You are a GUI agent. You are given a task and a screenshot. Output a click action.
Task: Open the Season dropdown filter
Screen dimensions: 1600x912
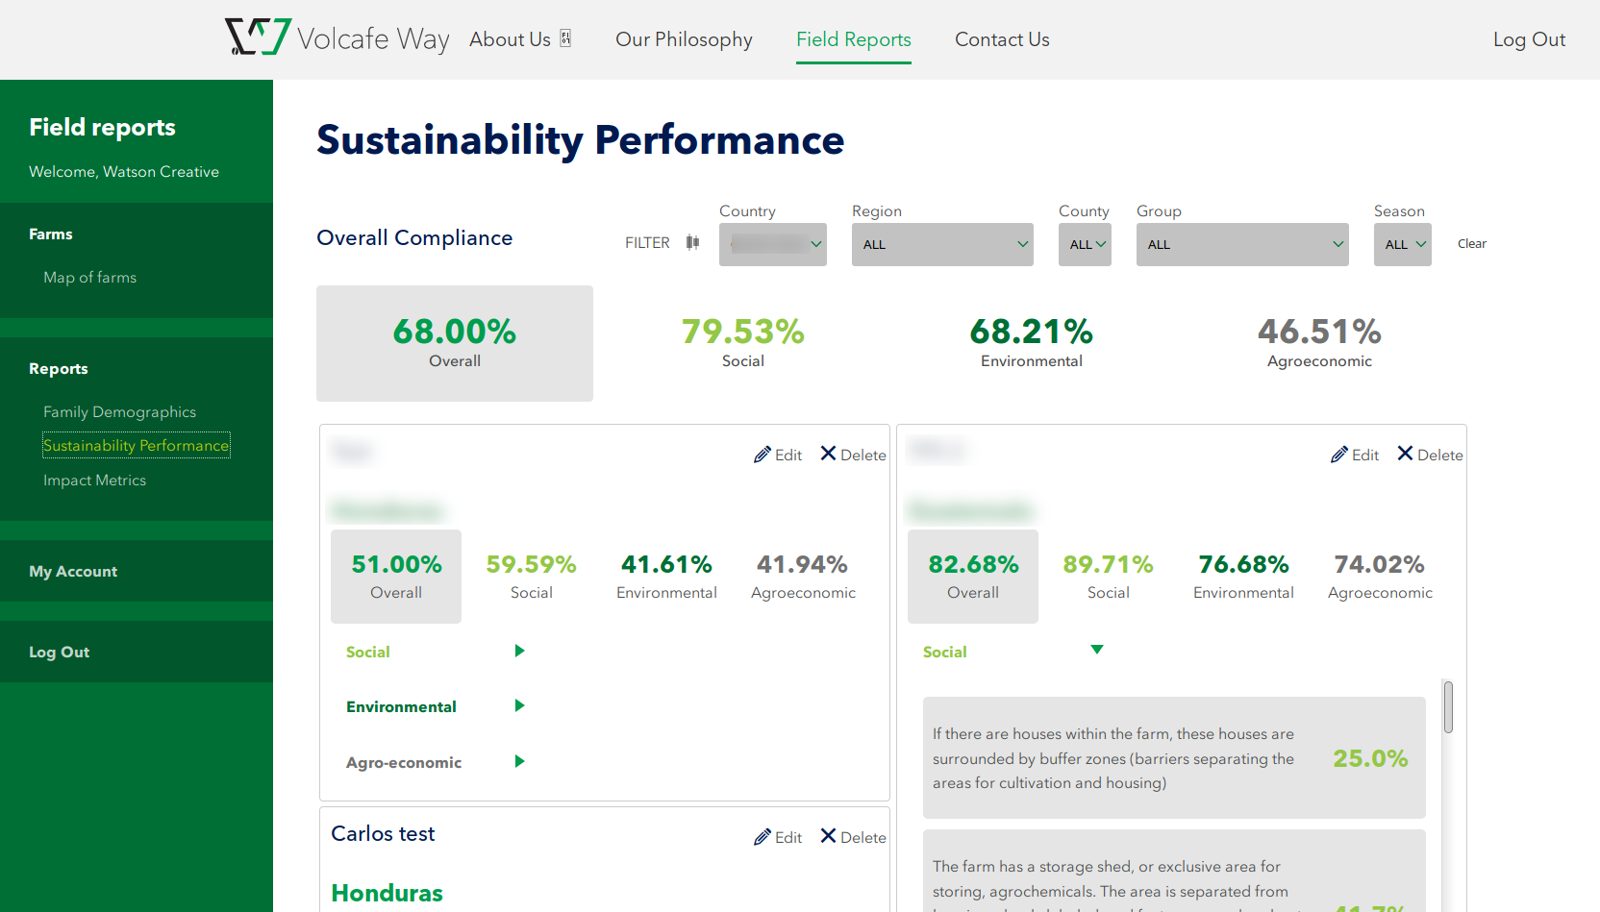tap(1402, 245)
